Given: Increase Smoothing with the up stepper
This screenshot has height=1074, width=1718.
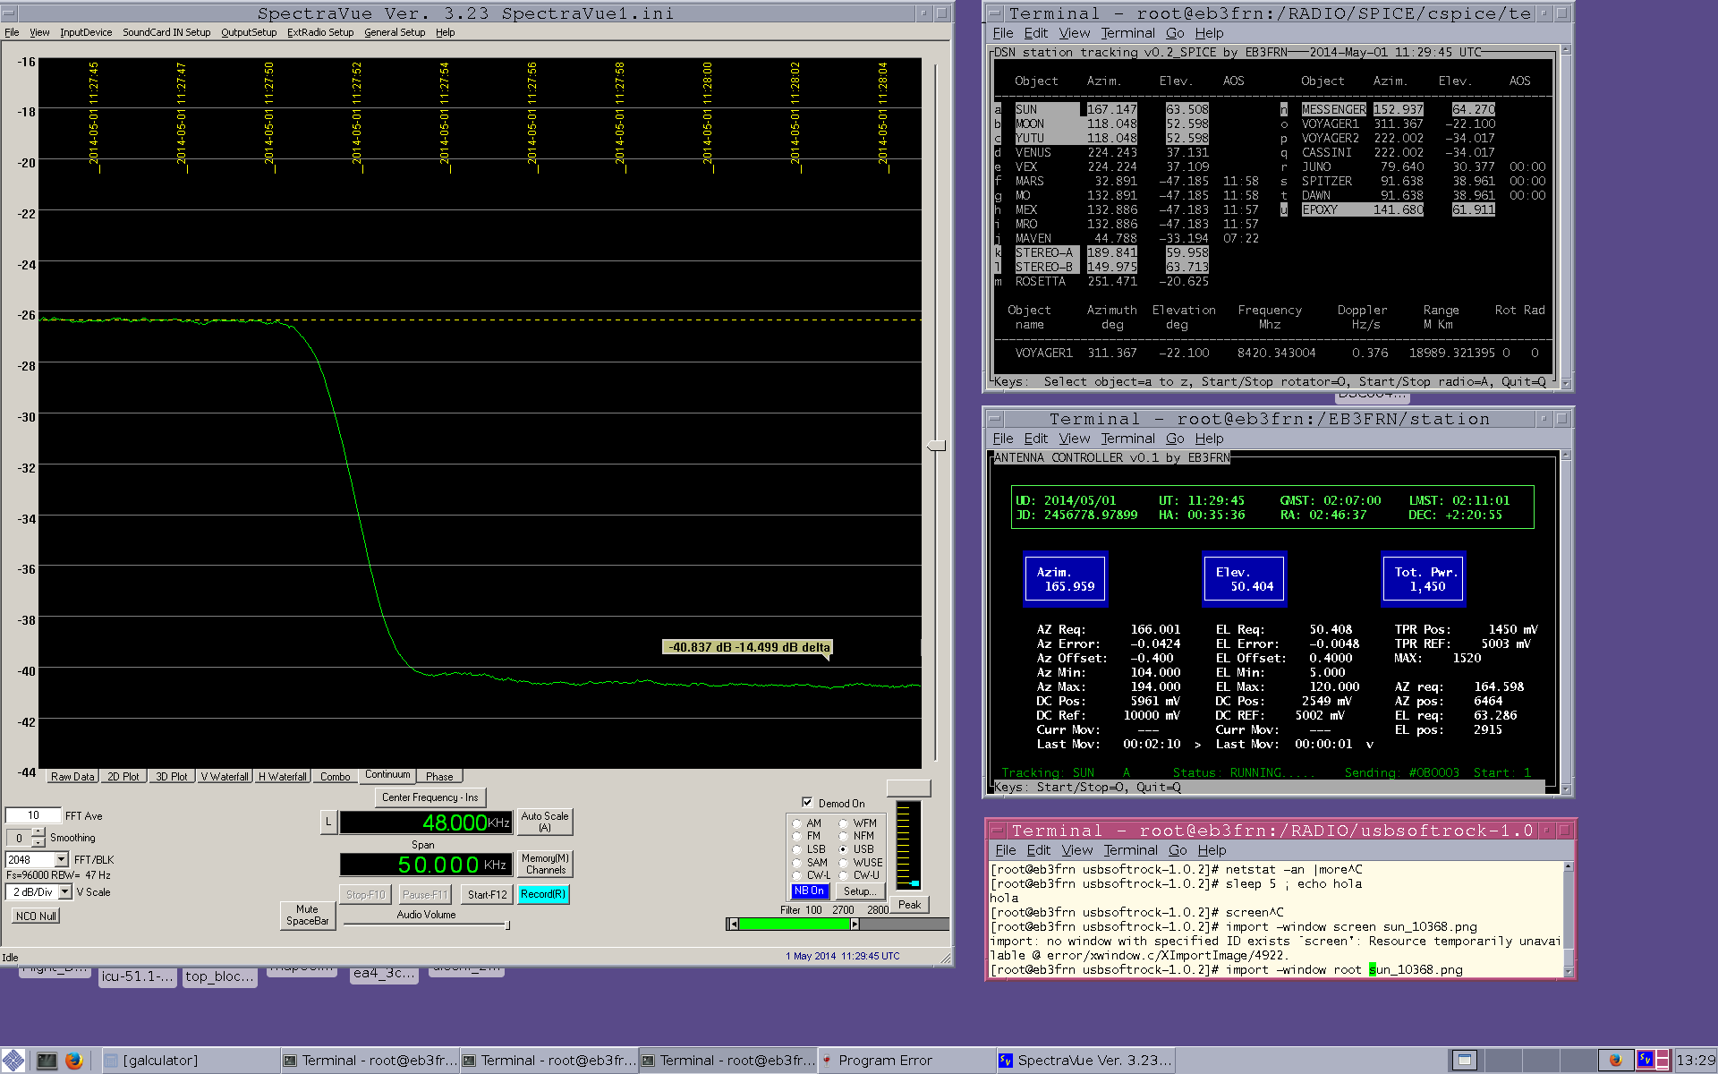Looking at the screenshot, I should coord(38,832).
